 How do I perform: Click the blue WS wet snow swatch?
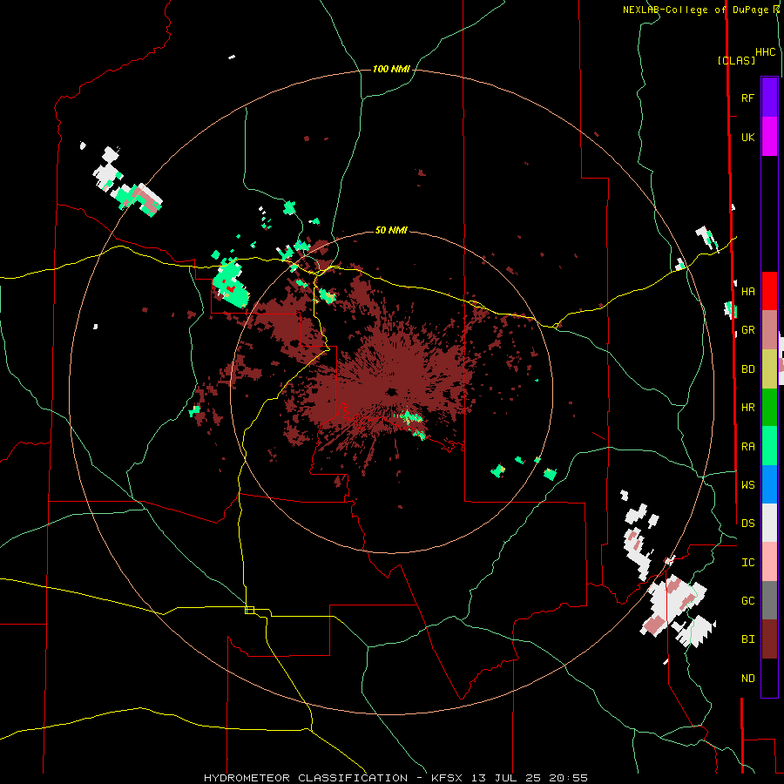click(769, 484)
